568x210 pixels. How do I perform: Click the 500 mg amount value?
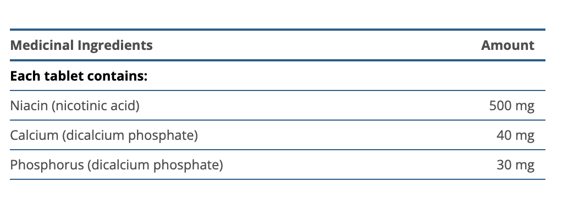click(x=511, y=106)
